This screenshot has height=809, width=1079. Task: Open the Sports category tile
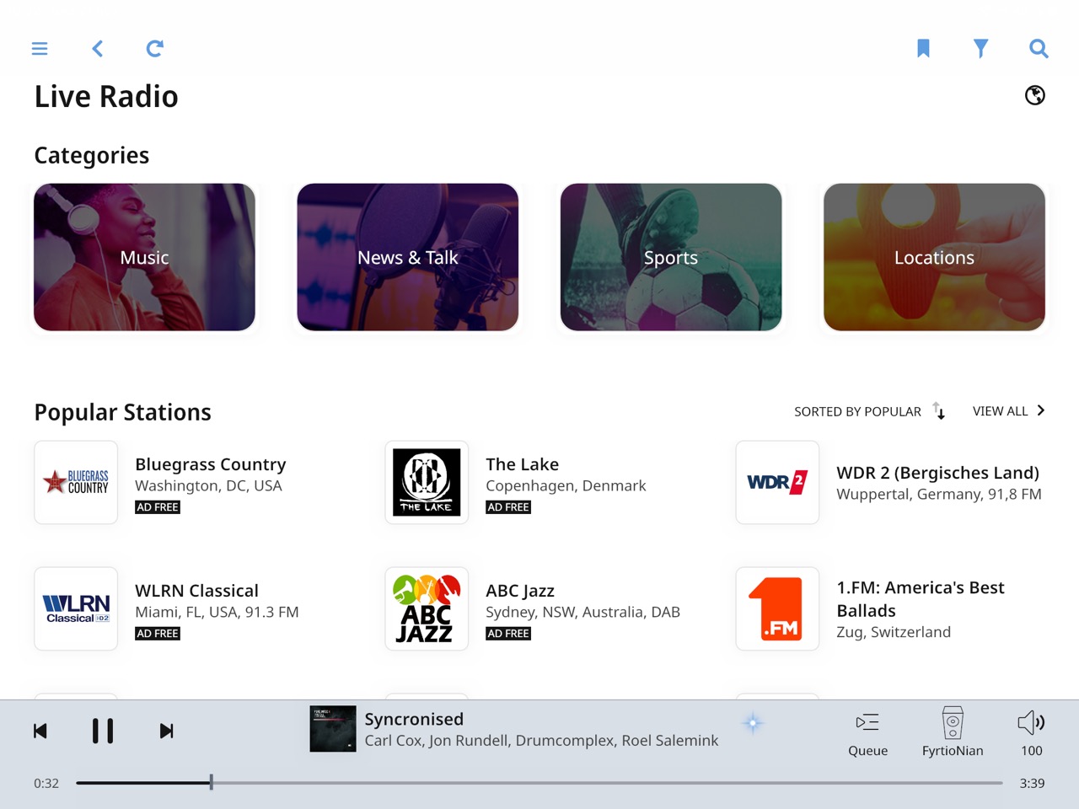(671, 257)
